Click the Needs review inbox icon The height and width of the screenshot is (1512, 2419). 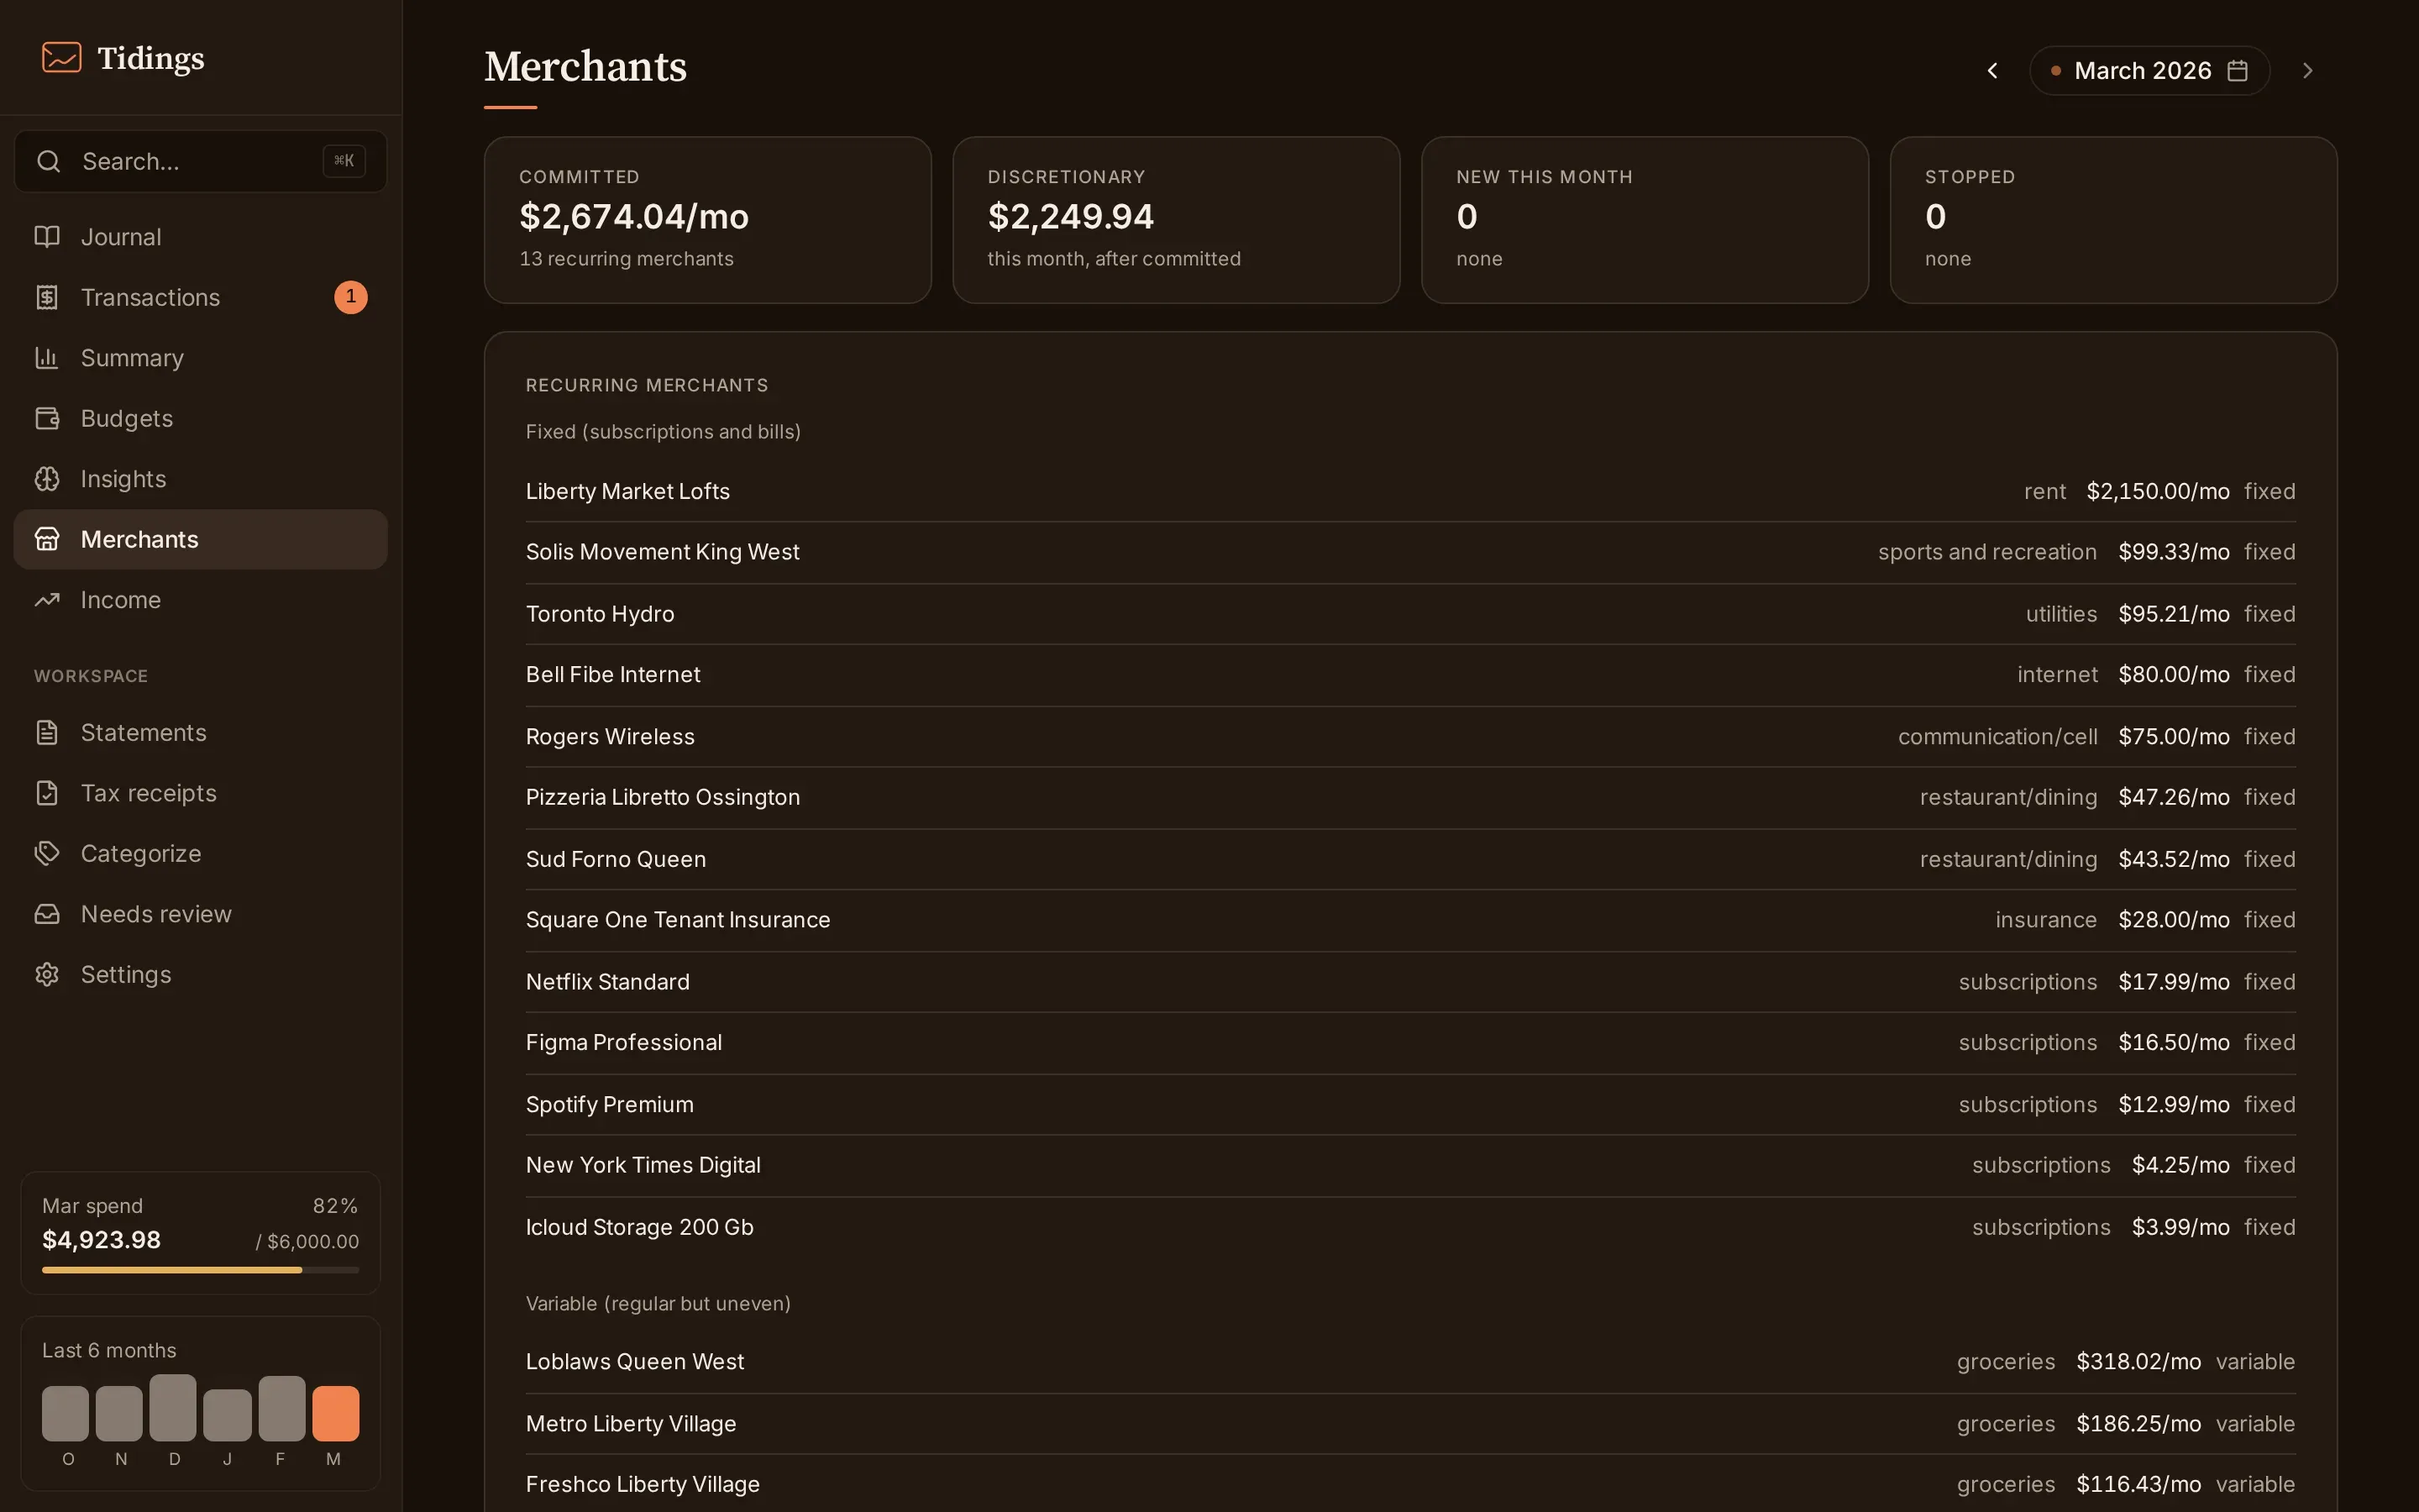point(47,914)
